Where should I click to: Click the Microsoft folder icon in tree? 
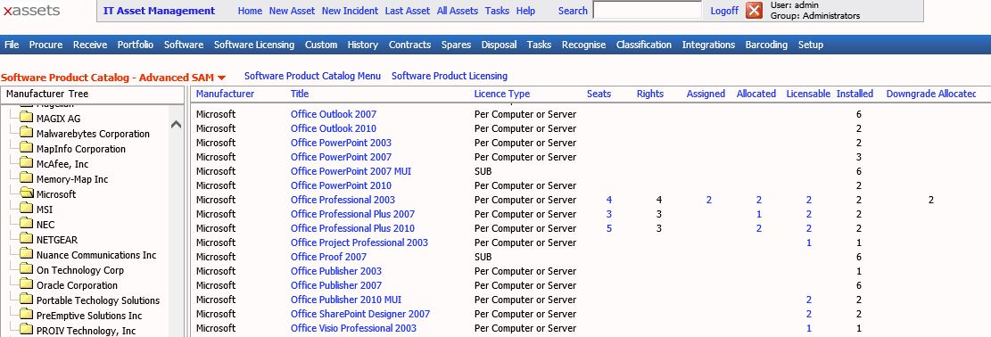(x=26, y=193)
